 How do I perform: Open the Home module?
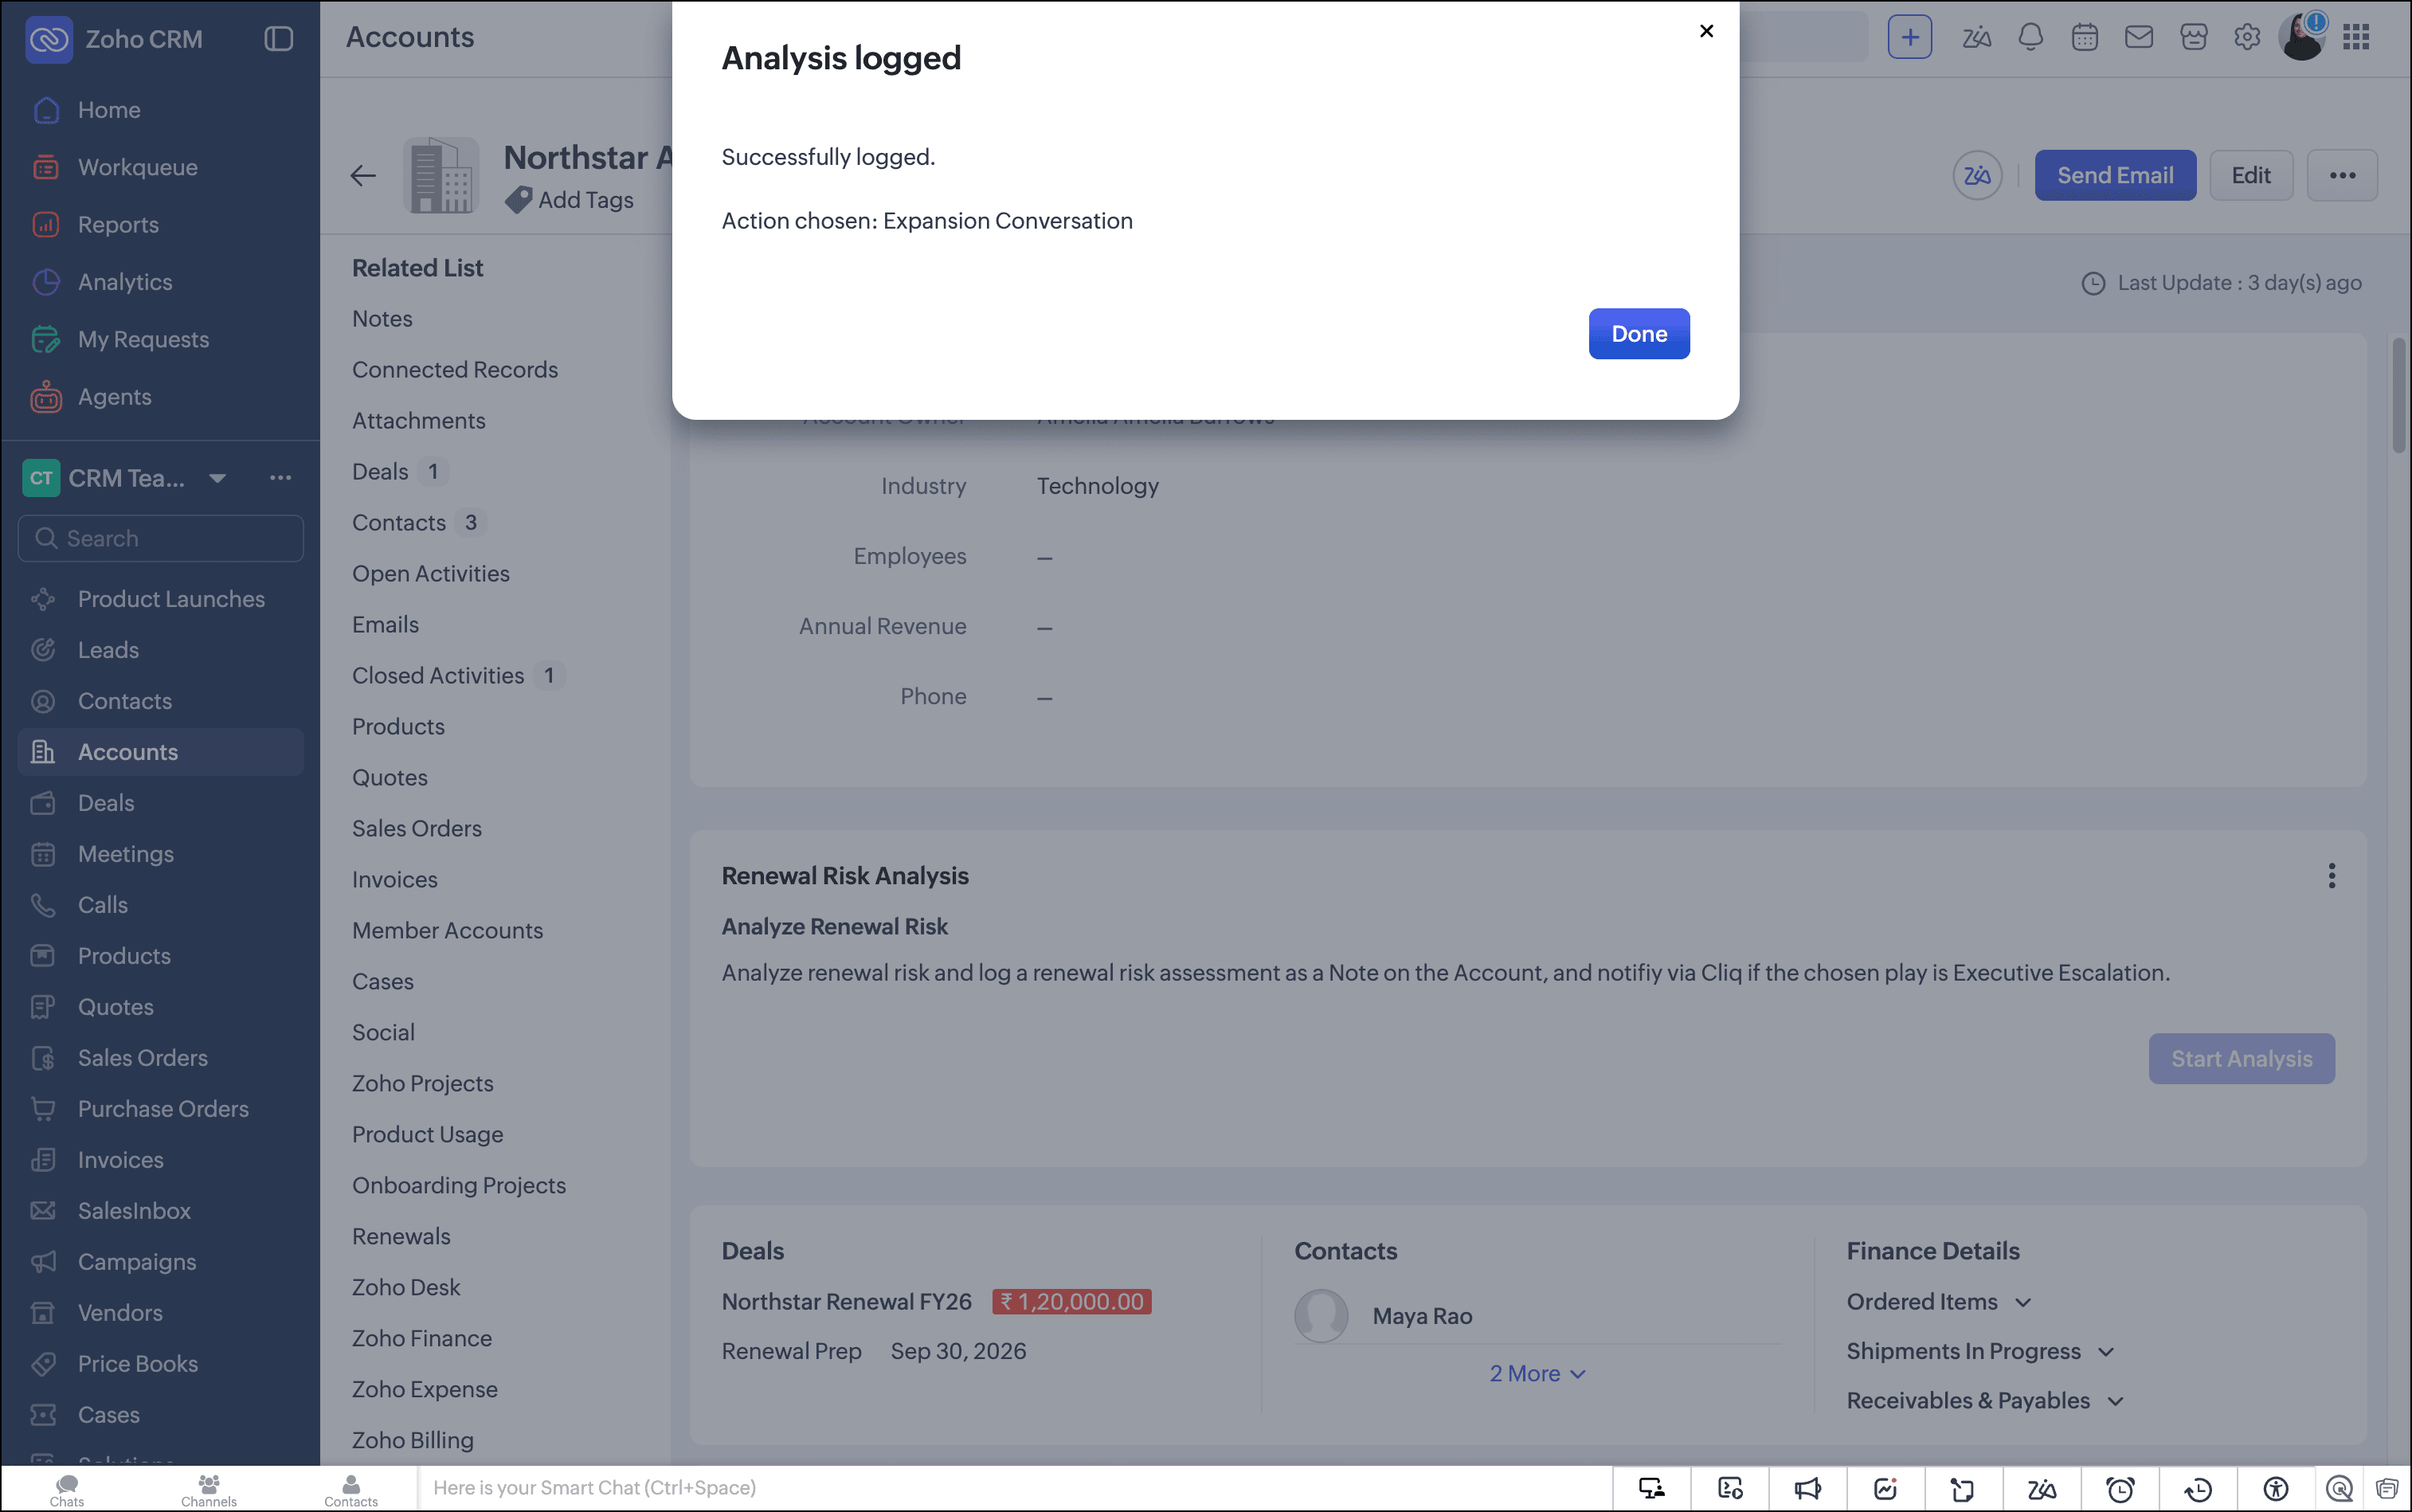109,110
